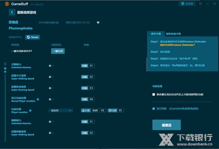
Task: Click the Phasmophobia game title text
Action: (x=20, y=28)
